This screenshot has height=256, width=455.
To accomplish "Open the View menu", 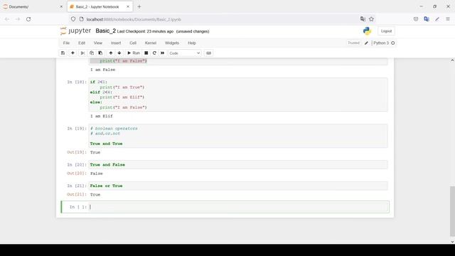I will 98,43.
